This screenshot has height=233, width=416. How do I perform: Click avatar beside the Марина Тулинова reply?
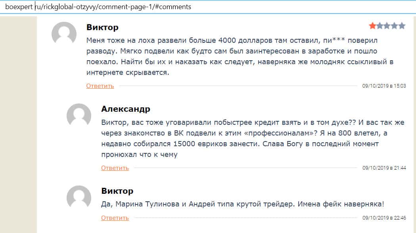pos(79,198)
